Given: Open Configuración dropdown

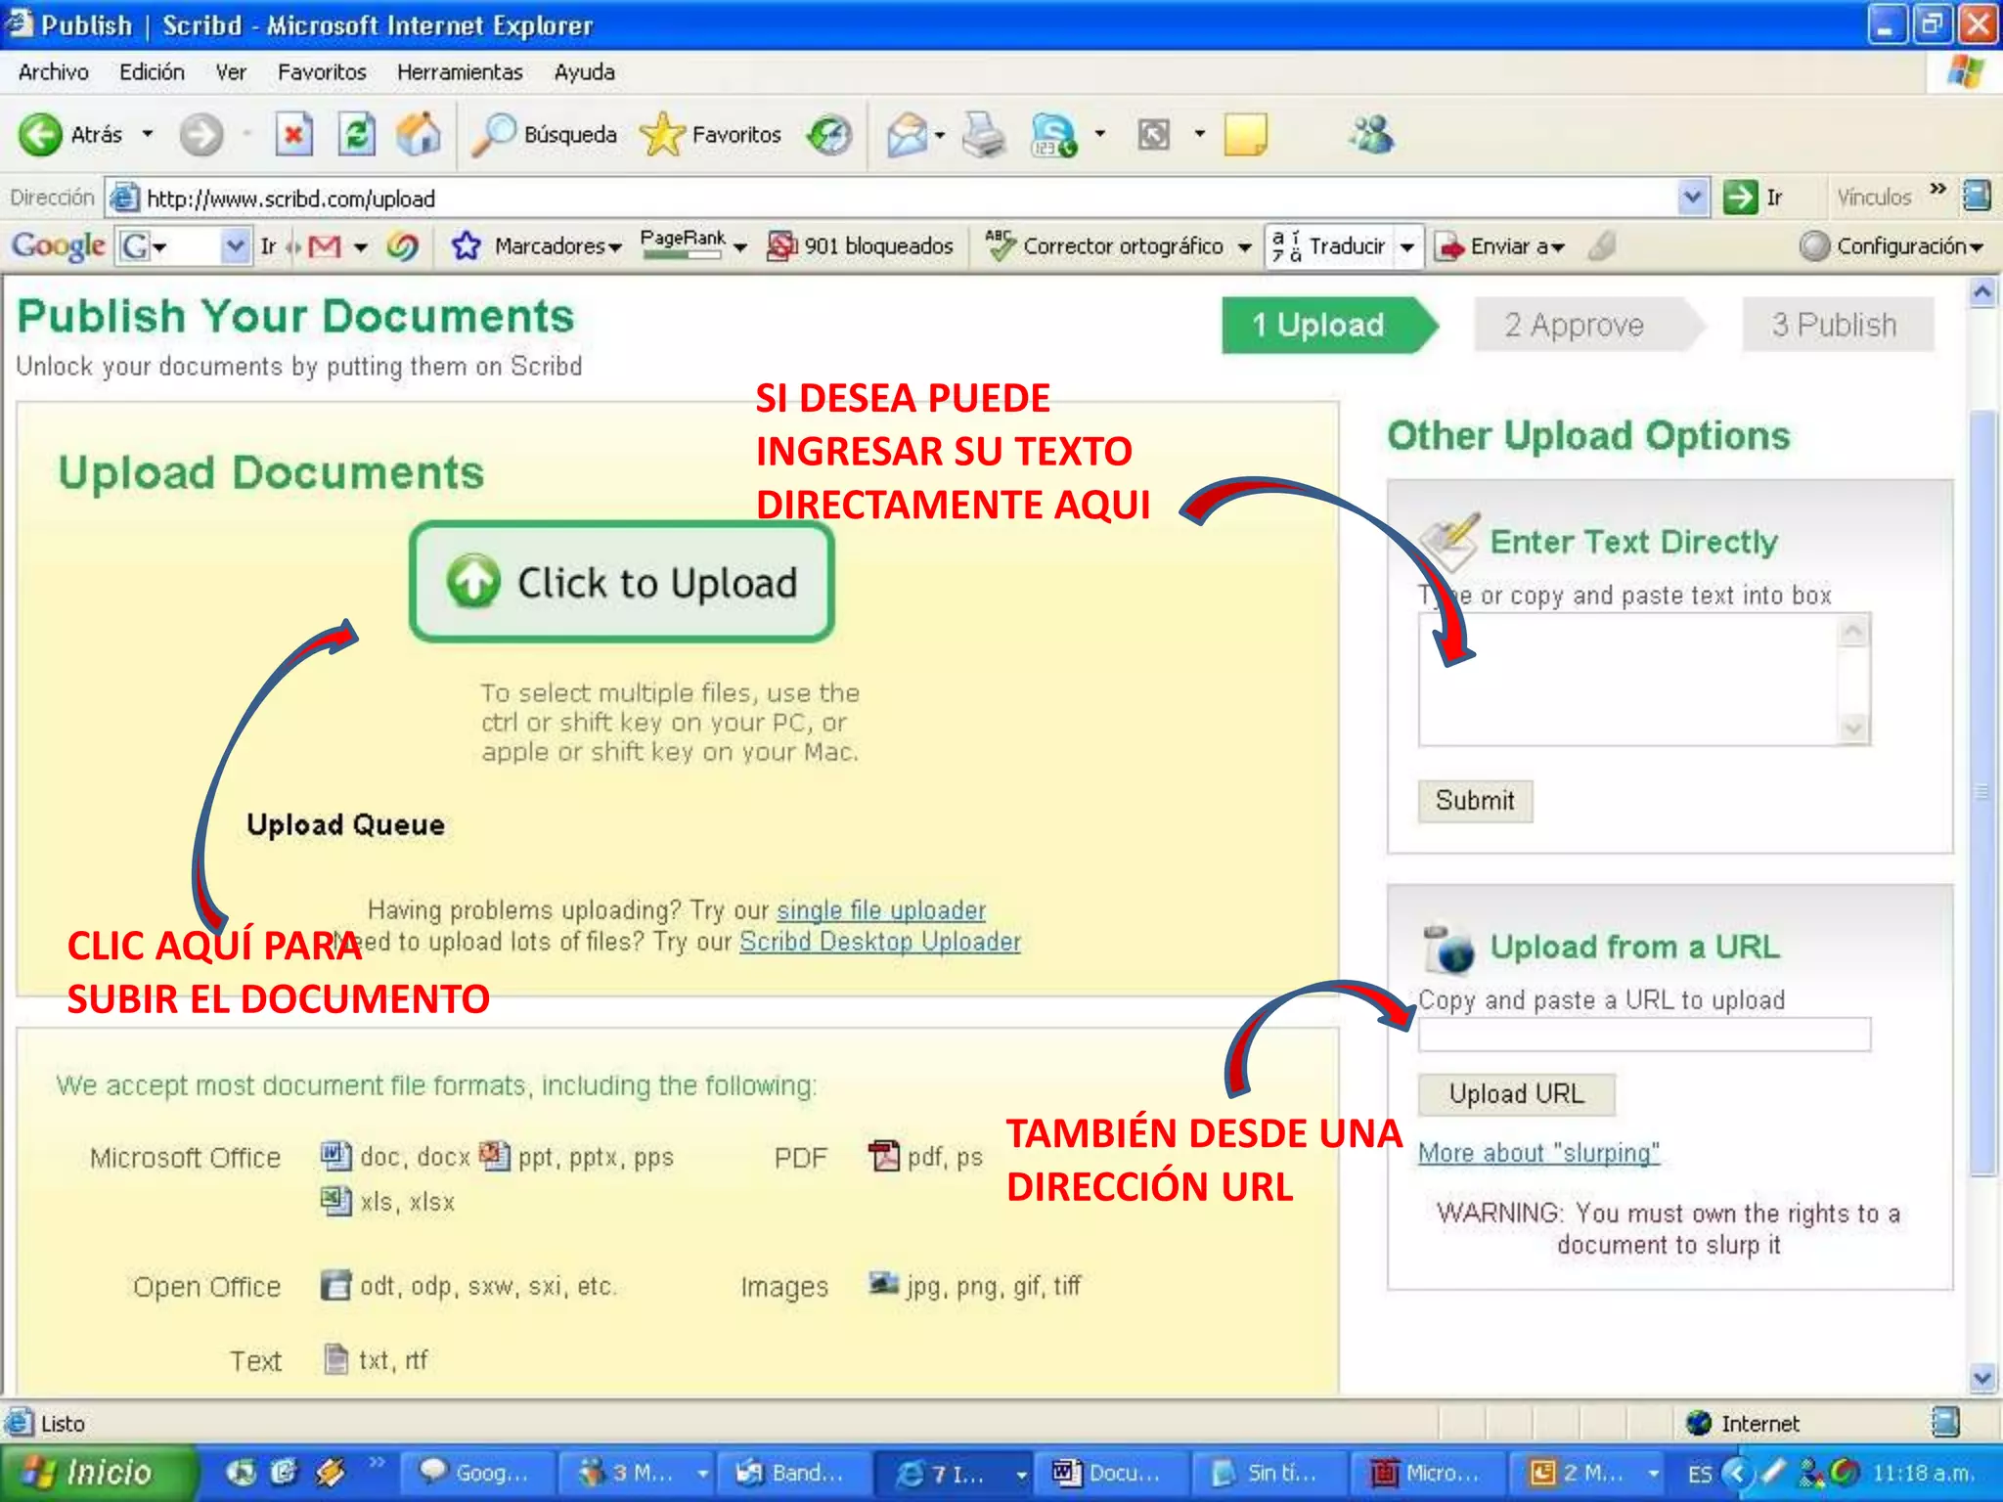Looking at the screenshot, I should 1891,245.
